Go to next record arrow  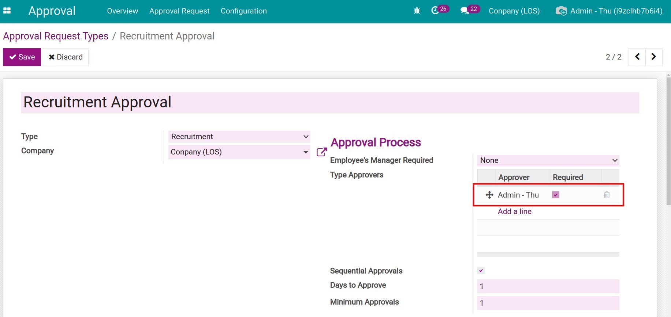tap(654, 57)
